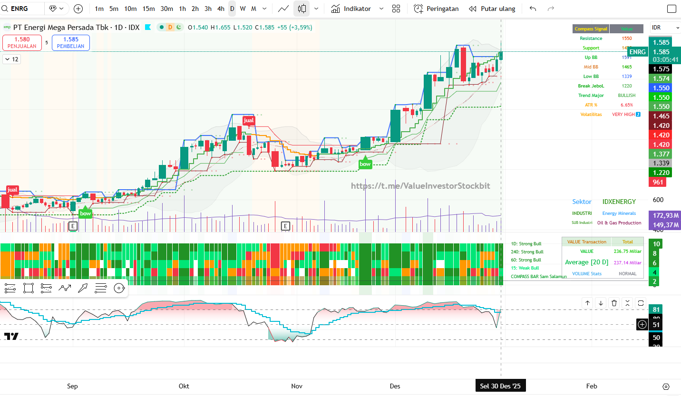Click the compare or add symbol plus icon
Screen dimensions: 681x396
click(x=78, y=9)
